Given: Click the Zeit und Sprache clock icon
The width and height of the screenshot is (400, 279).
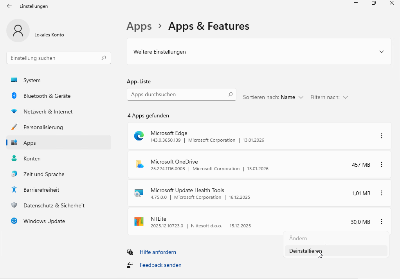Looking at the screenshot, I should click(x=14, y=174).
